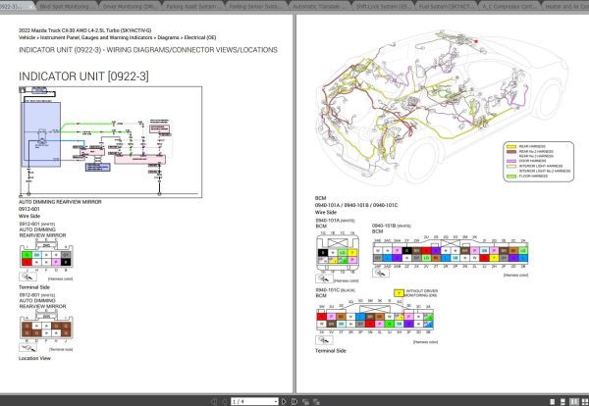Click the 'AUTO DIMMING REARVIEW MIRROR' caption below diagram
Screen dimensions: 589x406
tap(60, 202)
